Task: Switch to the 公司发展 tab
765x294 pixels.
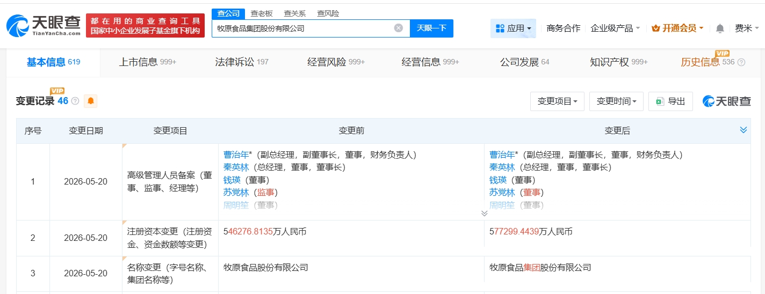Action: pos(524,62)
